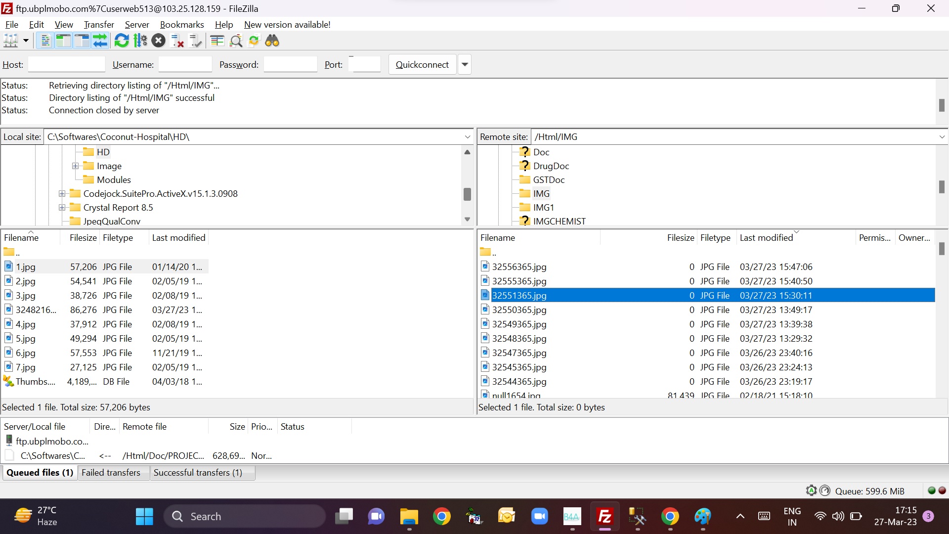
Task: Toggle synchronized browsing icon
Action: coord(254,41)
